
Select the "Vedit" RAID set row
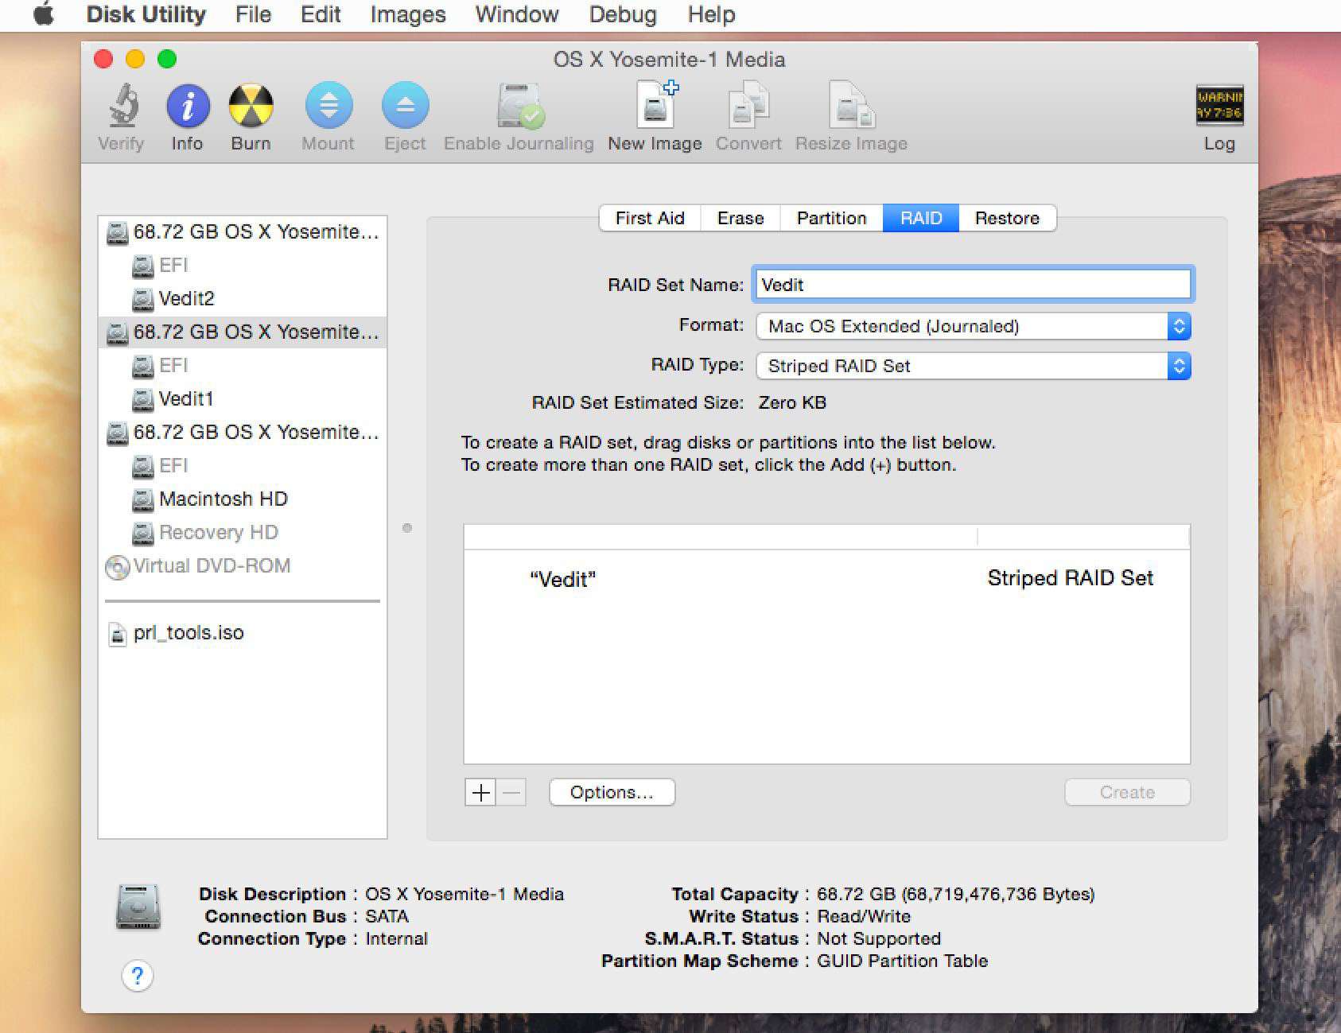pyautogui.click(x=826, y=579)
